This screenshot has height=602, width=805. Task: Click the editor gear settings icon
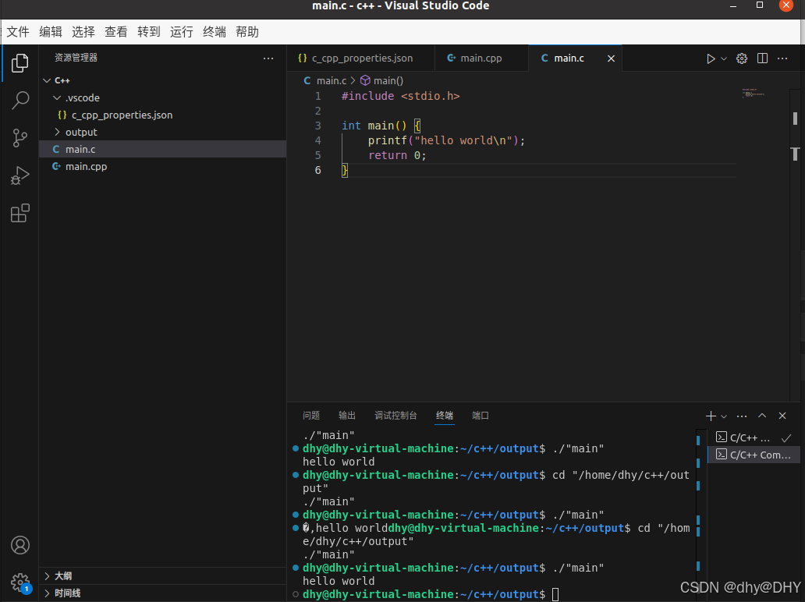(x=741, y=58)
